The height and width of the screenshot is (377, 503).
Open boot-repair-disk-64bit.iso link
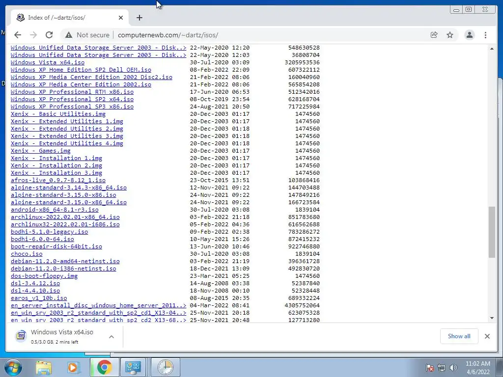pos(56,246)
